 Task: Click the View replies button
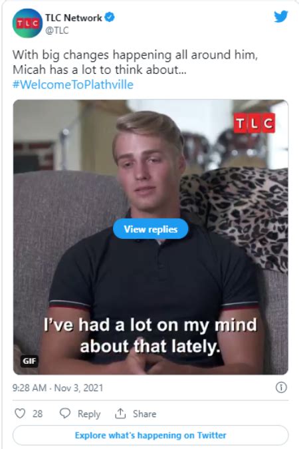pos(151,229)
